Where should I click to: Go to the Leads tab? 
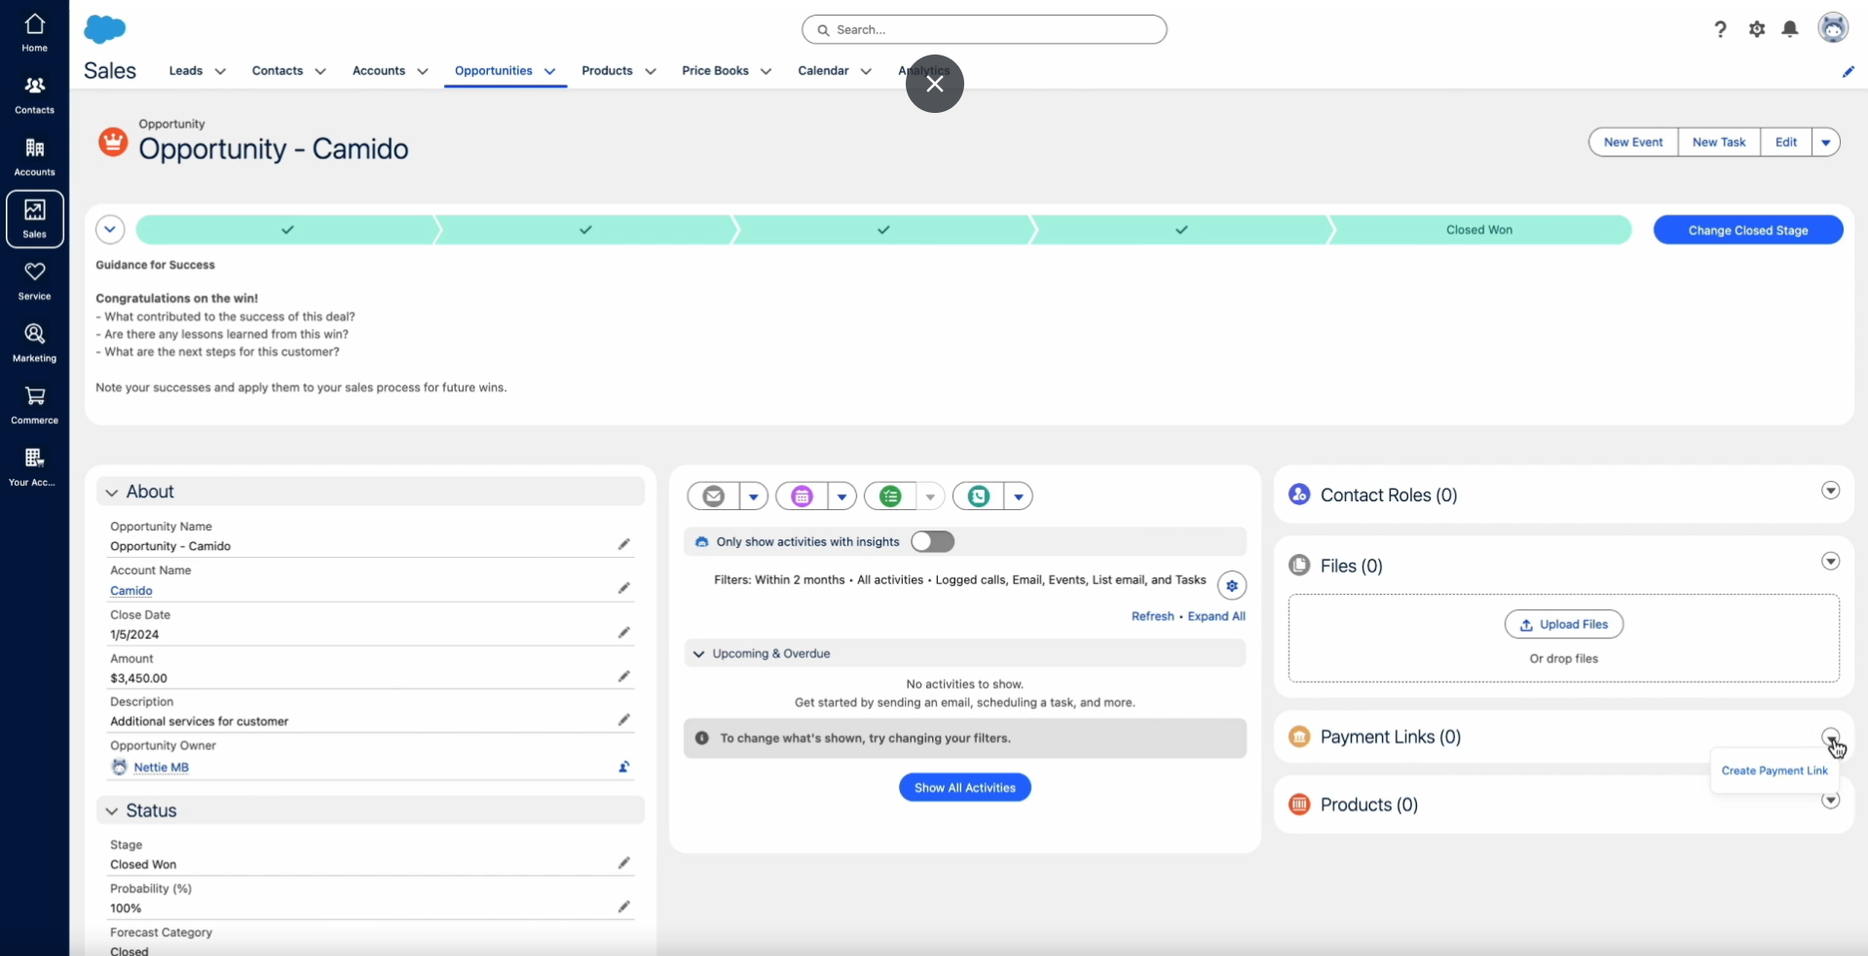[186, 71]
